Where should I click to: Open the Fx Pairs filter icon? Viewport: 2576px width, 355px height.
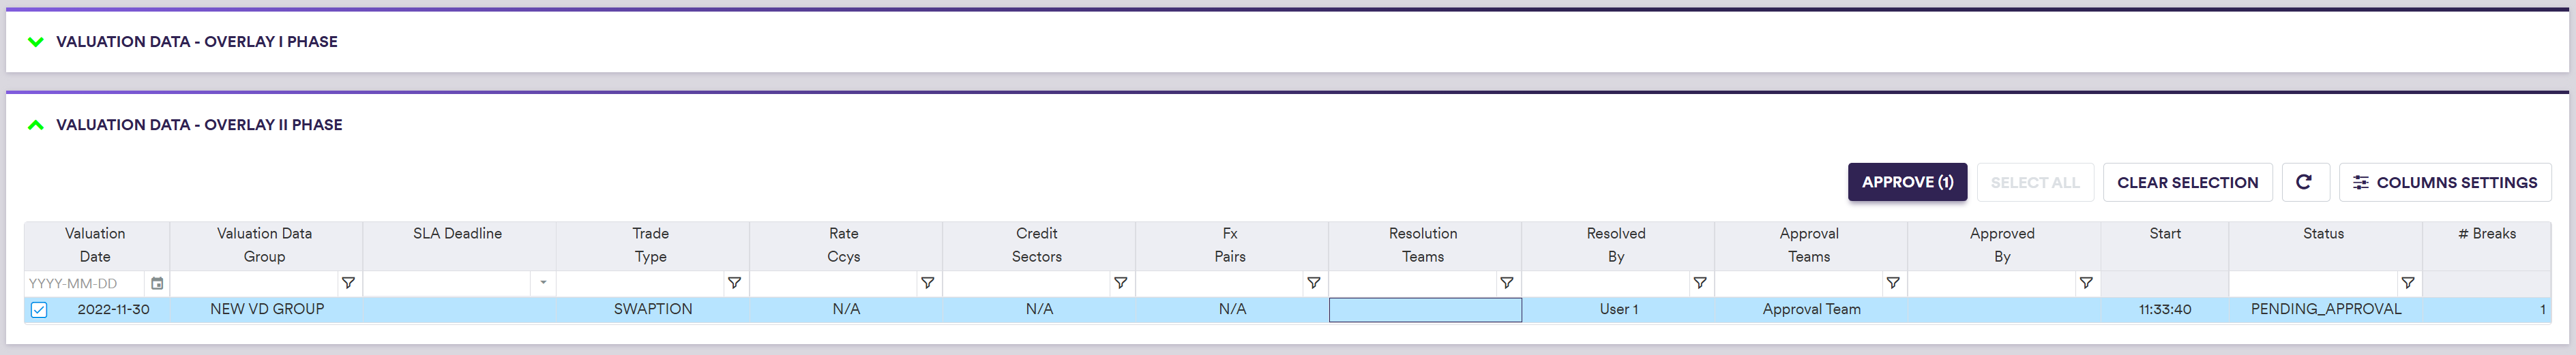(1313, 284)
